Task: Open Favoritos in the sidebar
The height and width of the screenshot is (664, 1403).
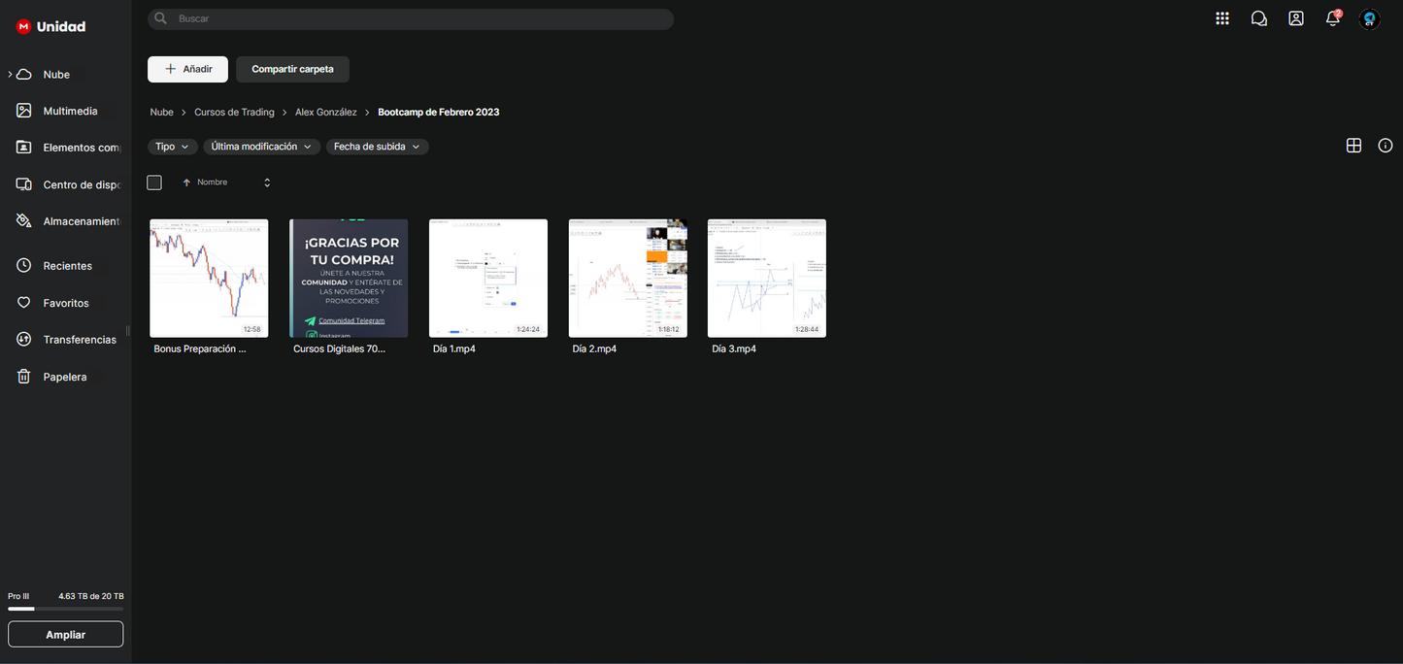Action: [66, 303]
